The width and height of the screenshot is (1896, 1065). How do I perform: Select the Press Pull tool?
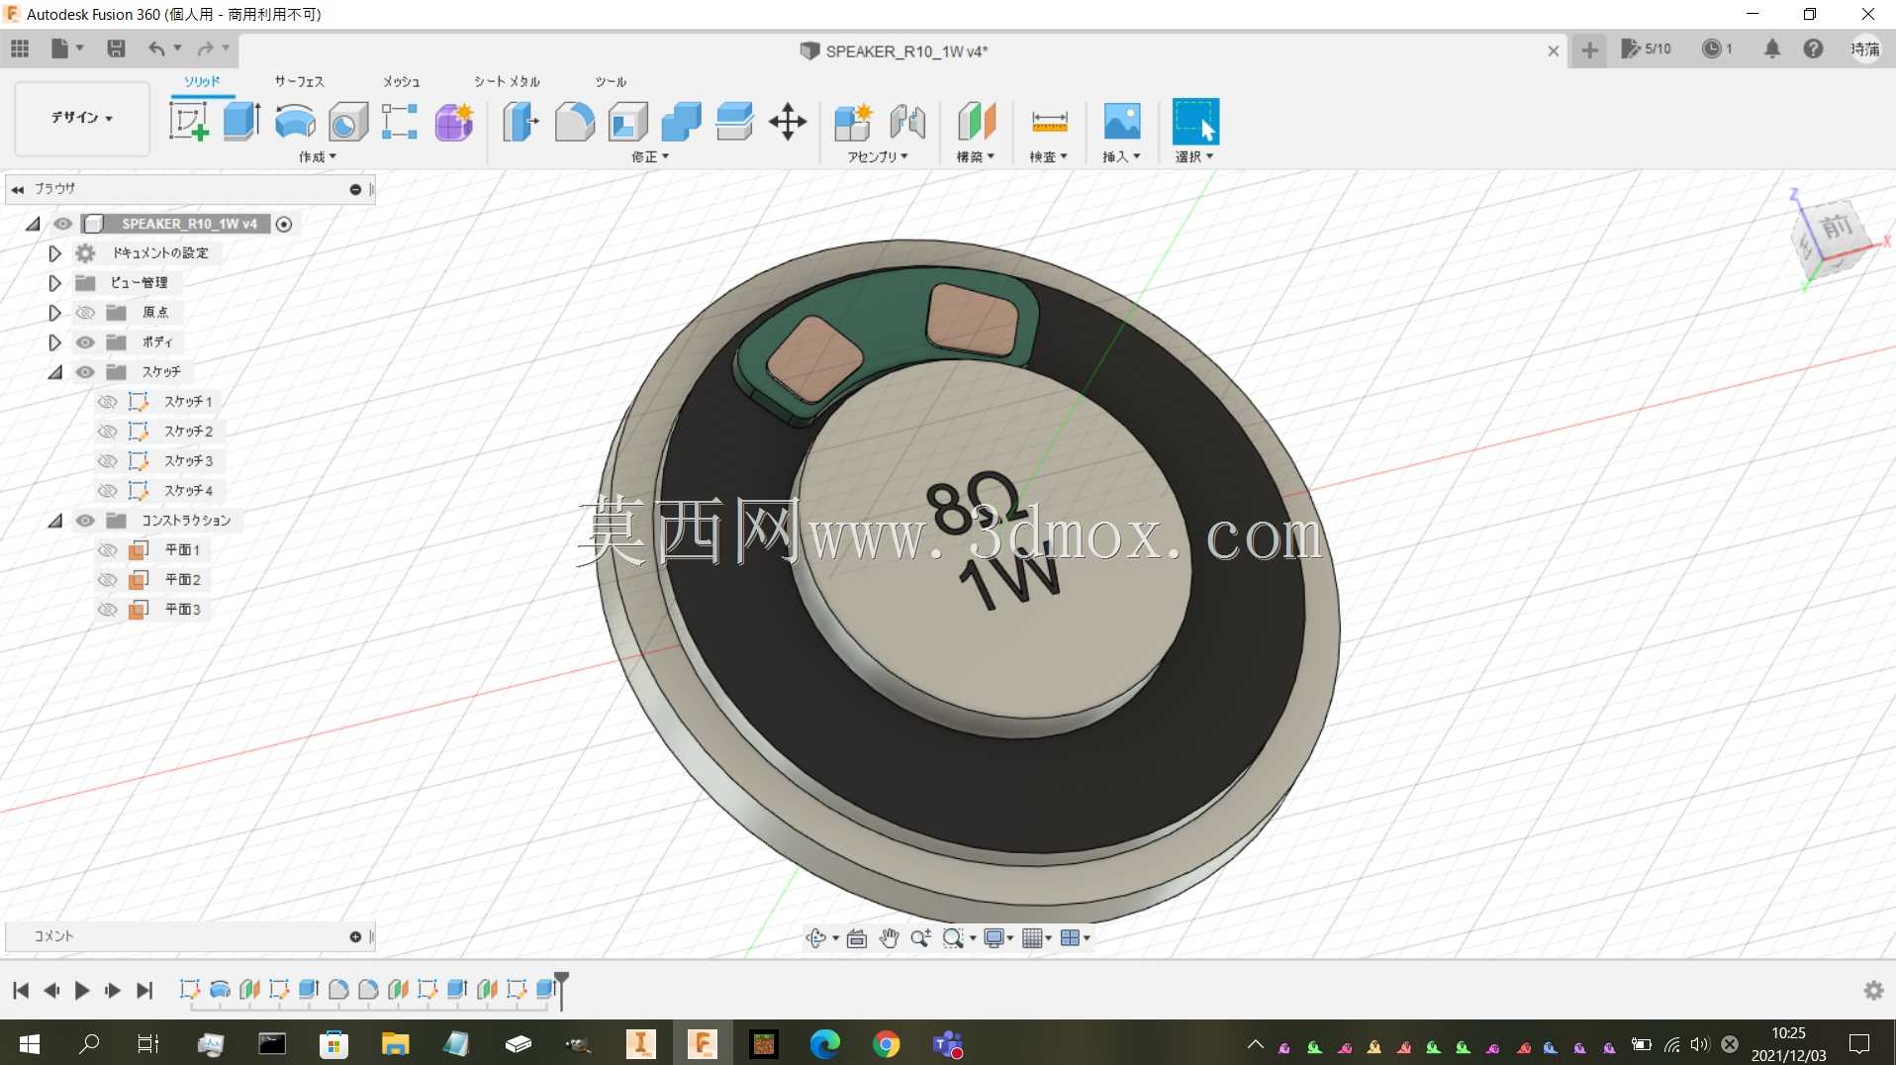pyautogui.click(x=521, y=122)
